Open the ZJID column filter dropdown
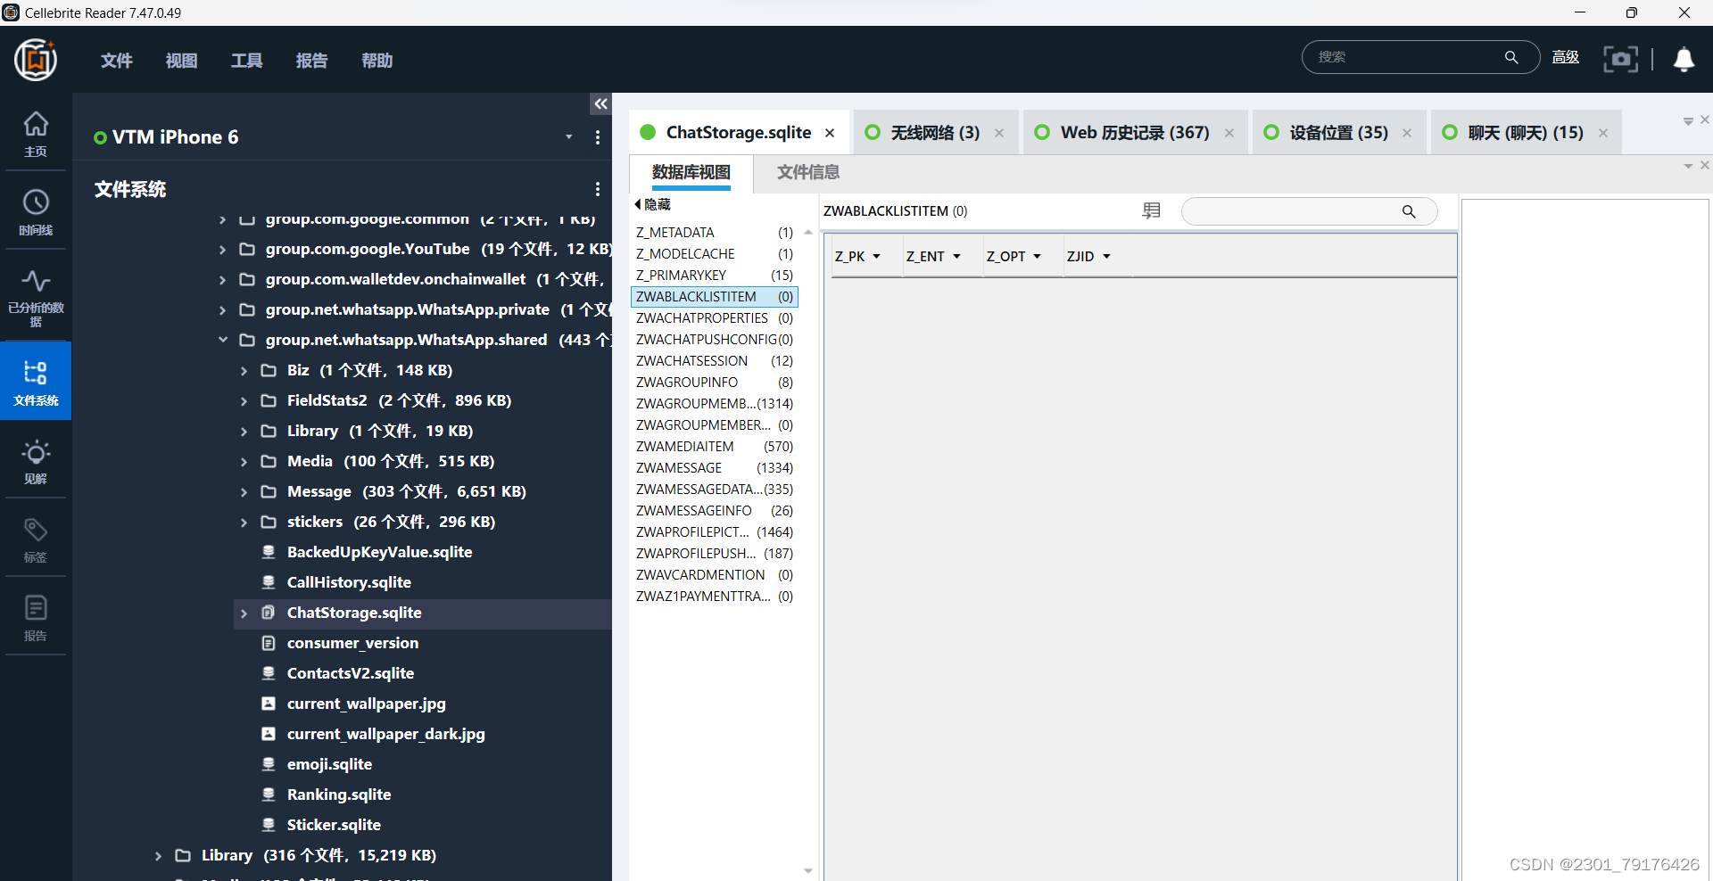Image resolution: width=1713 pixels, height=881 pixels. [1106, 257]
